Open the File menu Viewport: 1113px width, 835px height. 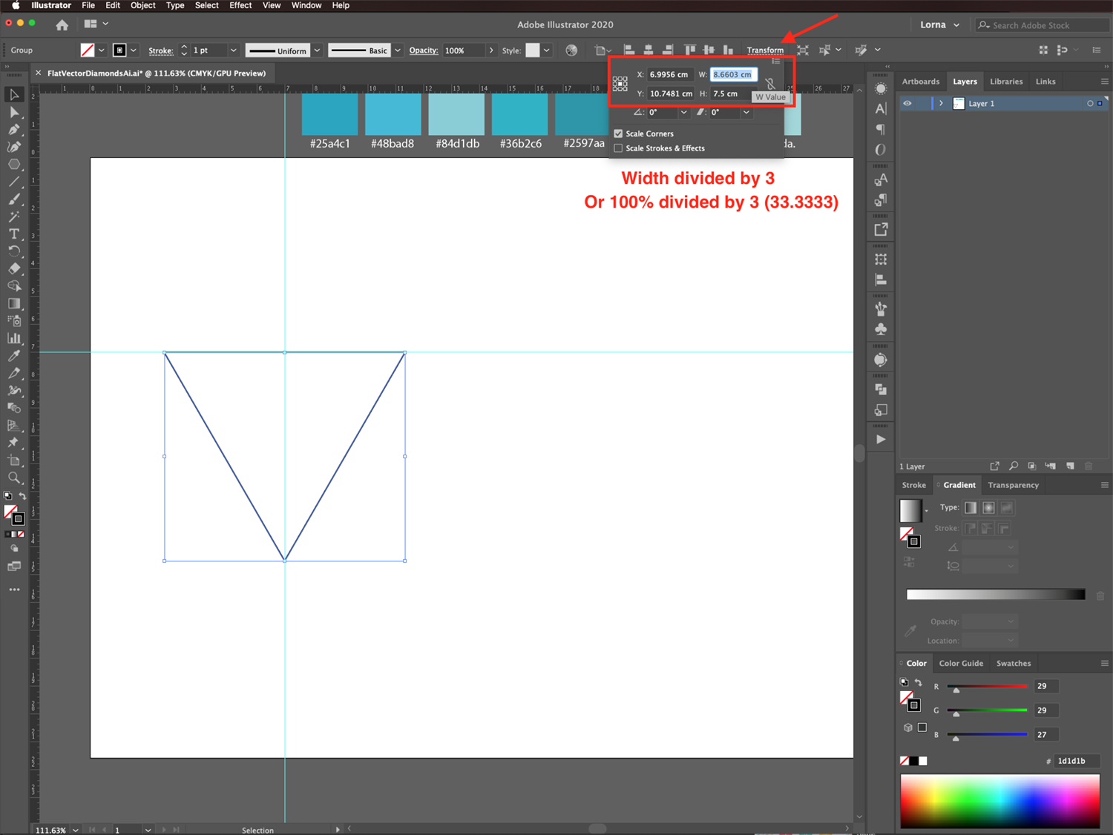[88, 5]
